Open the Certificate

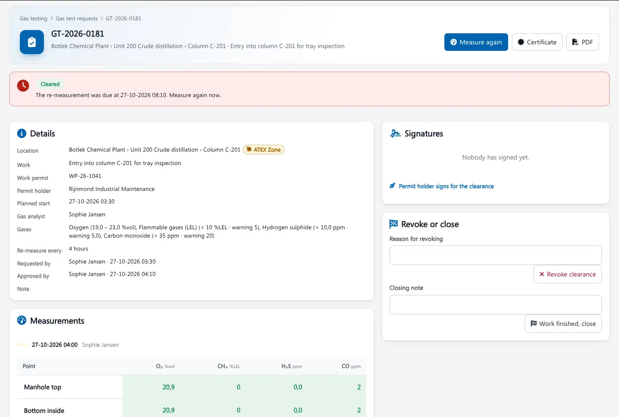click(x=537, y=42)
